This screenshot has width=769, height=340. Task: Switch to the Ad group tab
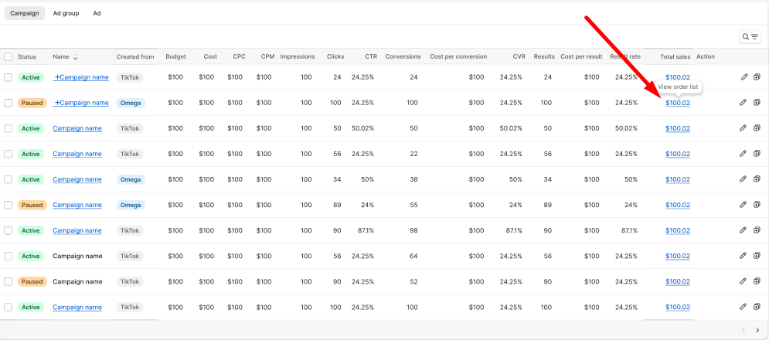[66, 13]
